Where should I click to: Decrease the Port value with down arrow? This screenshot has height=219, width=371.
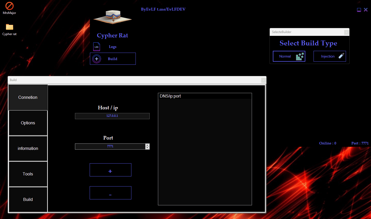[147, 148]
